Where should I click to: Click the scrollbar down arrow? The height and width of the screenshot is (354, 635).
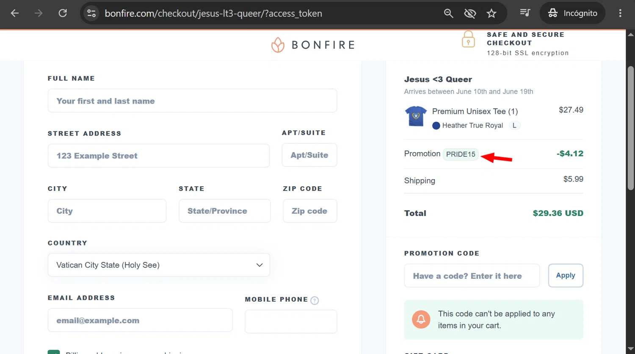(631, 349)
